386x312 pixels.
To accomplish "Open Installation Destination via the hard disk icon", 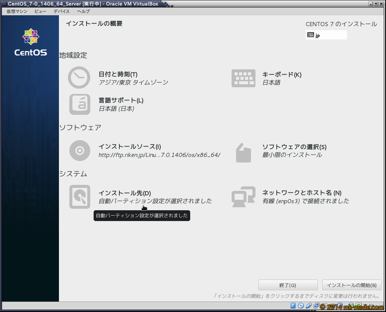I will coord(79,197).
